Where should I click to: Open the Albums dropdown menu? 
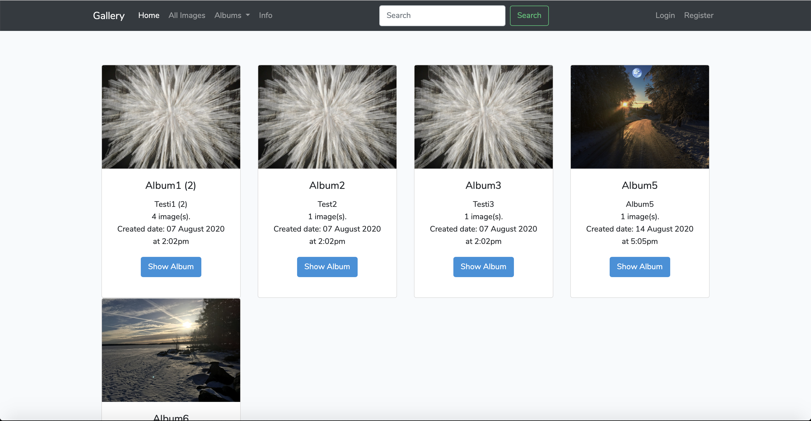point(232,15)
